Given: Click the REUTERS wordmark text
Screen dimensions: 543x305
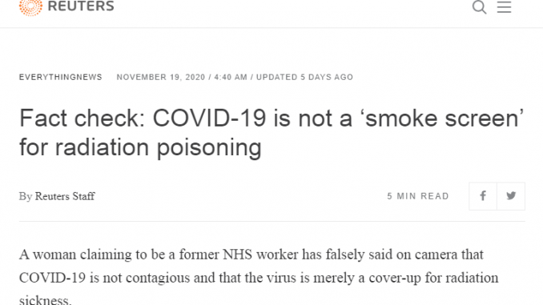Looking at the screenshot, I should (81, 6).
